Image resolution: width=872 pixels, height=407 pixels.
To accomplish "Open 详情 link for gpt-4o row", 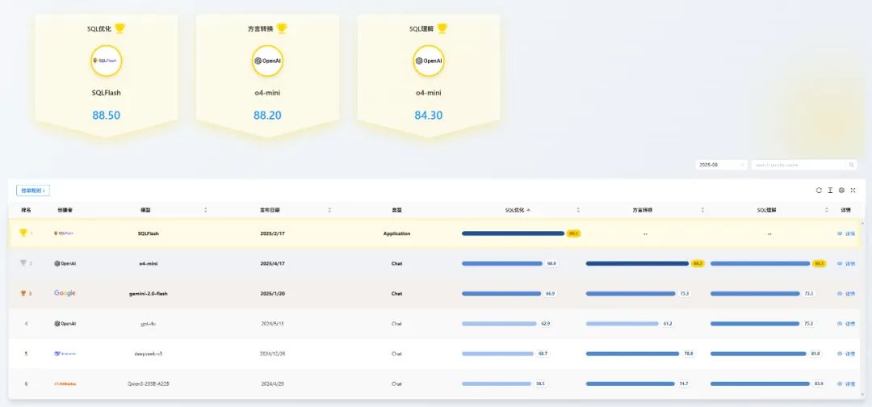I will [846, 324].
